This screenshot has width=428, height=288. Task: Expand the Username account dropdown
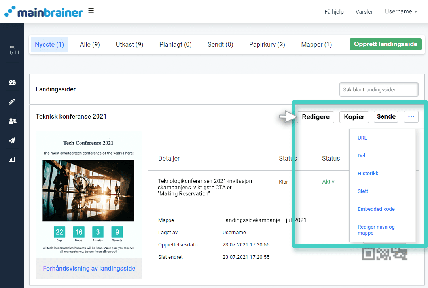click(x=401, y=12)
